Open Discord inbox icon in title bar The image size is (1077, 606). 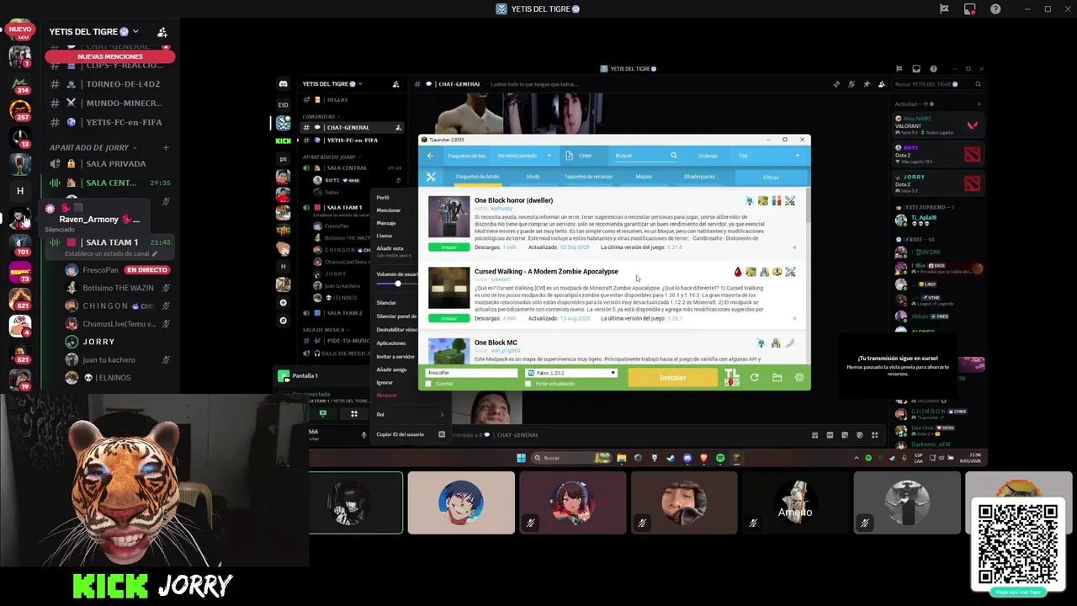(x=970, y=9)
